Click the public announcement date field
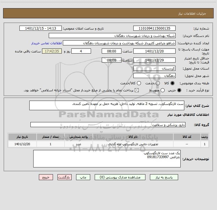The height and width of the screenshot is (210, 217). coord(41,28)
